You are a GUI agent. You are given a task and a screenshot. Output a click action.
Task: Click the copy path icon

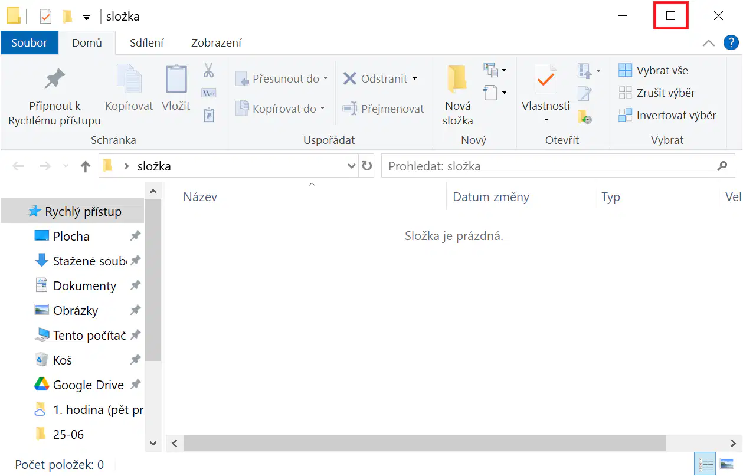coord(208,93)
